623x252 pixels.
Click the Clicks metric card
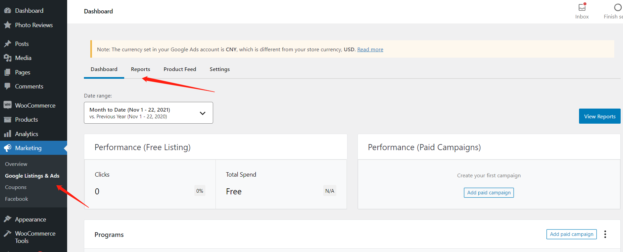click(150, 184)
